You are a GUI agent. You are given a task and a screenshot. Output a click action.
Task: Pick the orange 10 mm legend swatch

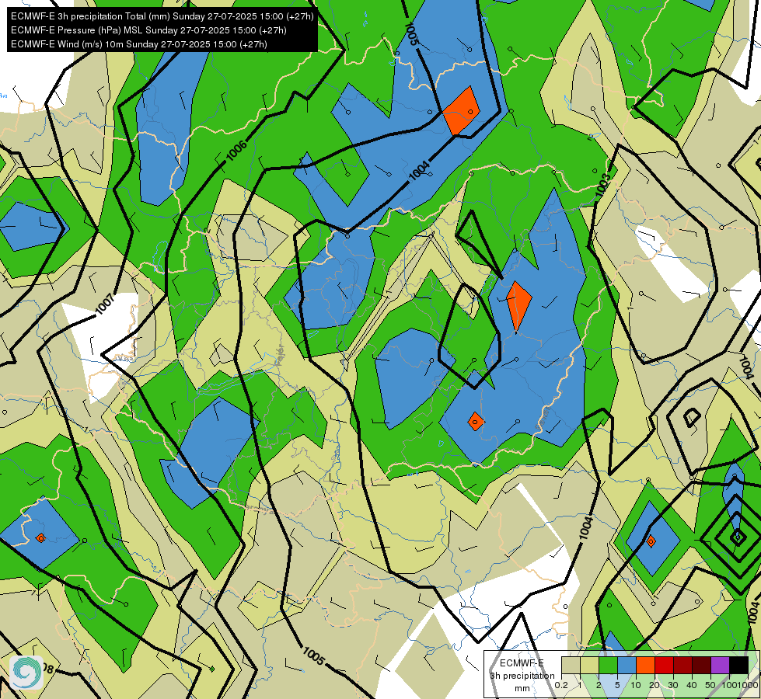(645, 666)
